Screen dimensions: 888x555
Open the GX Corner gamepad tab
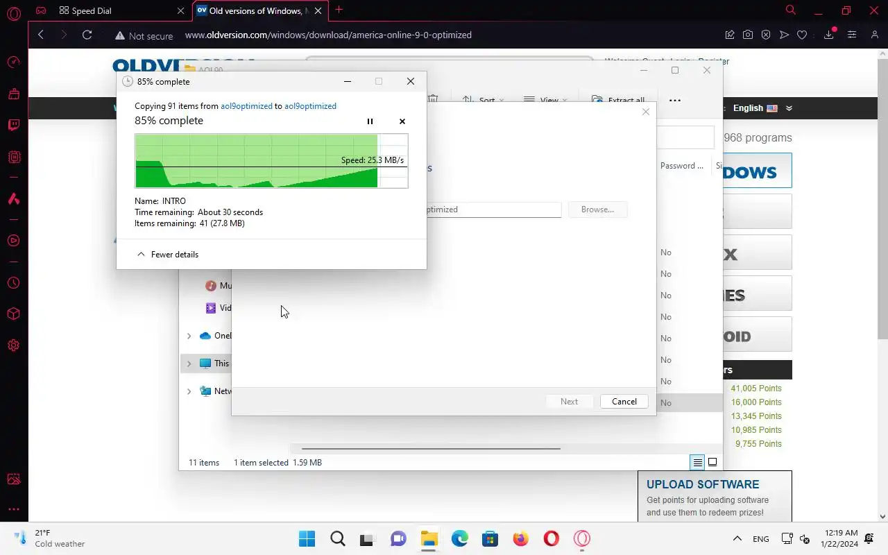pyautogui.click(x=42, y=10)
